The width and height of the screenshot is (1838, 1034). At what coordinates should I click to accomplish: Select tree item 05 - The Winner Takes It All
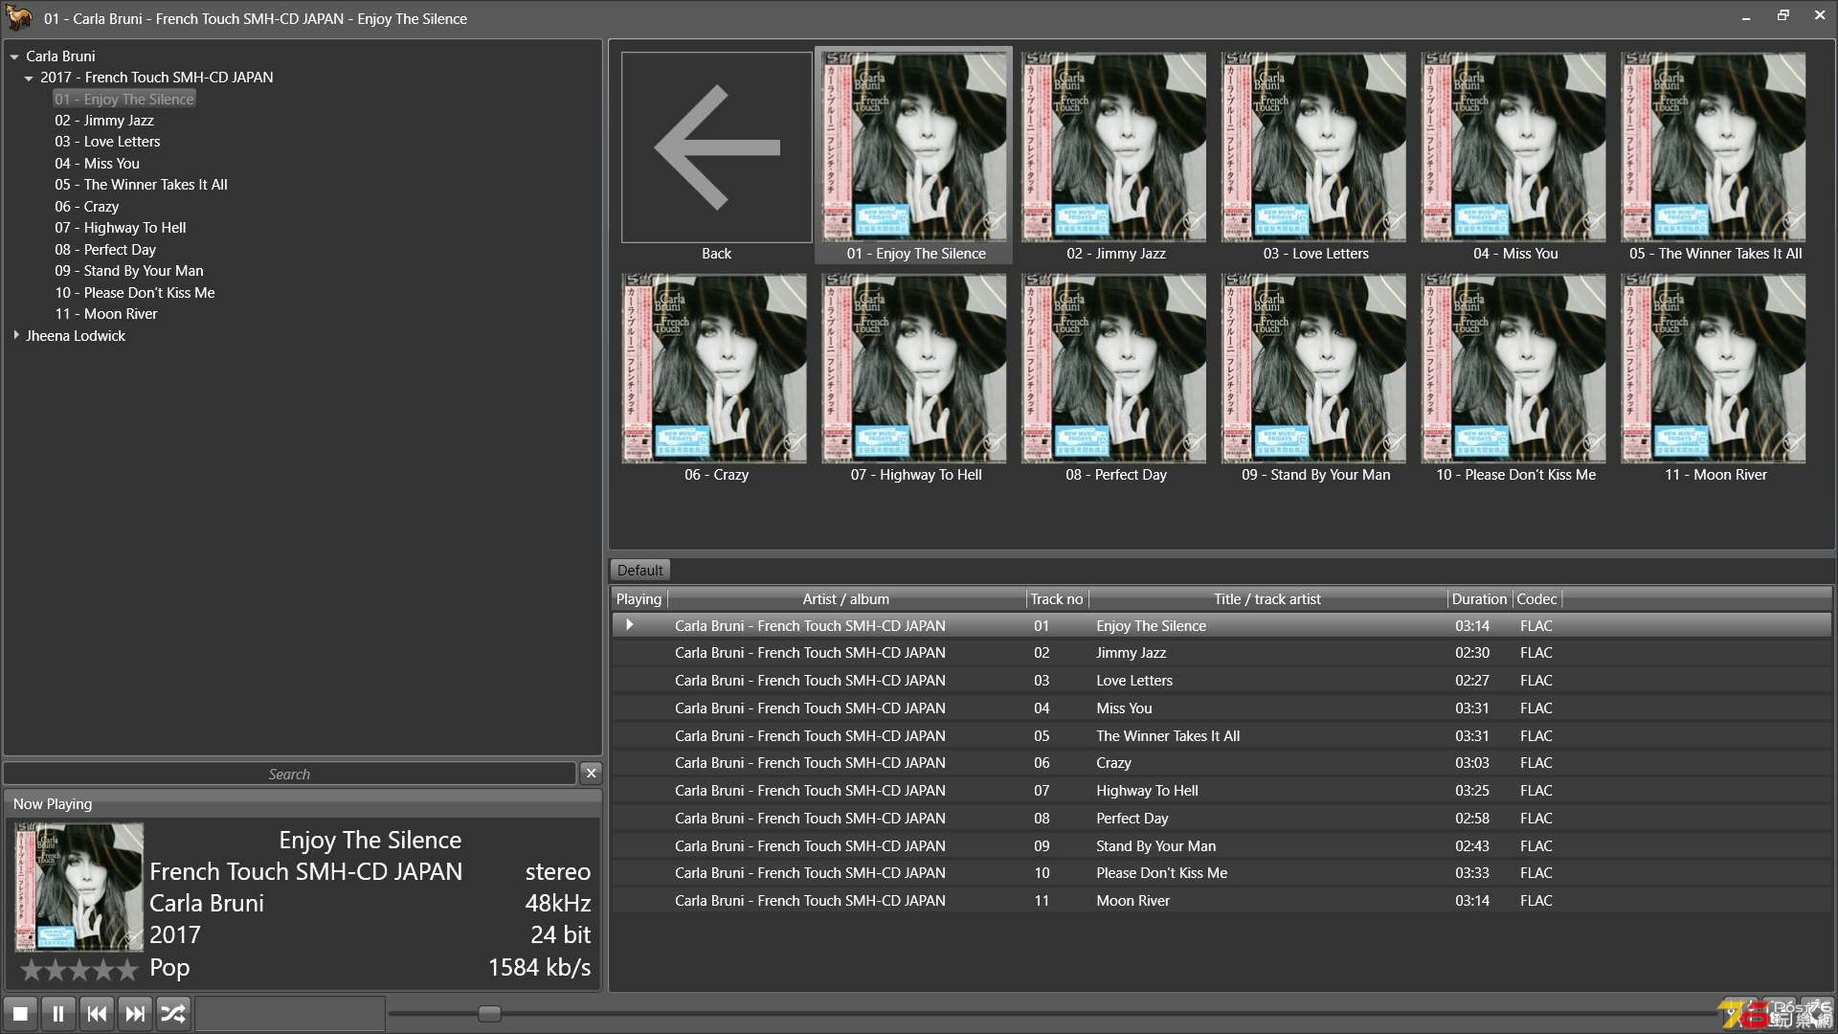click(141, 185)
